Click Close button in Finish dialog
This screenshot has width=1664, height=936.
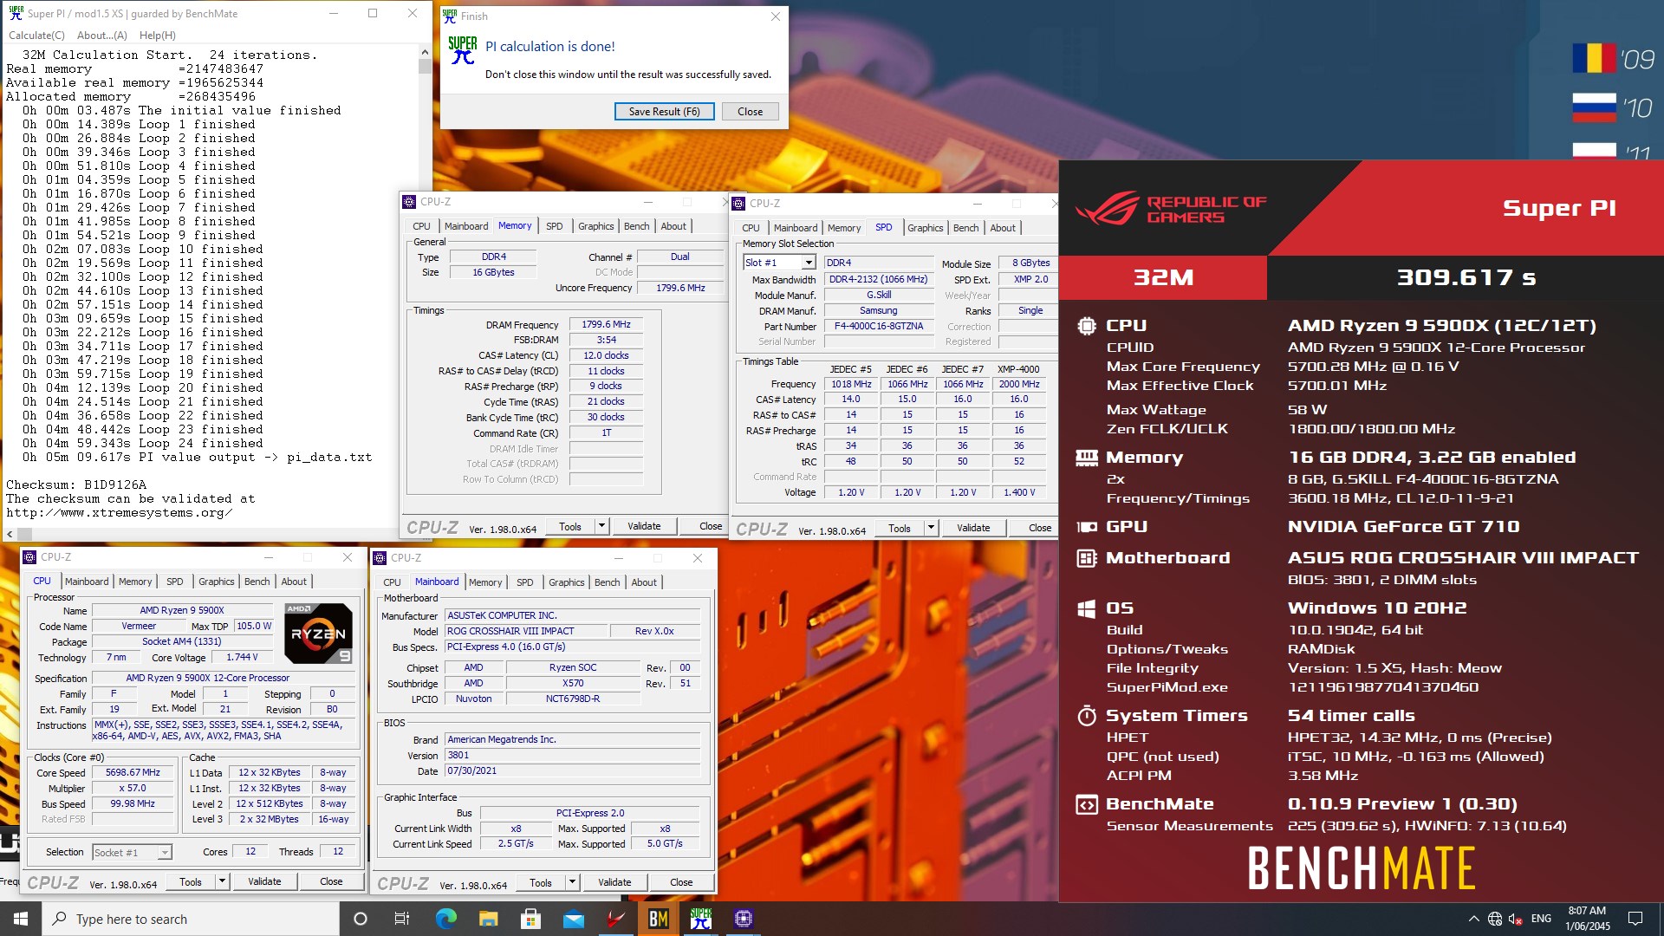(x=751, y=111)
